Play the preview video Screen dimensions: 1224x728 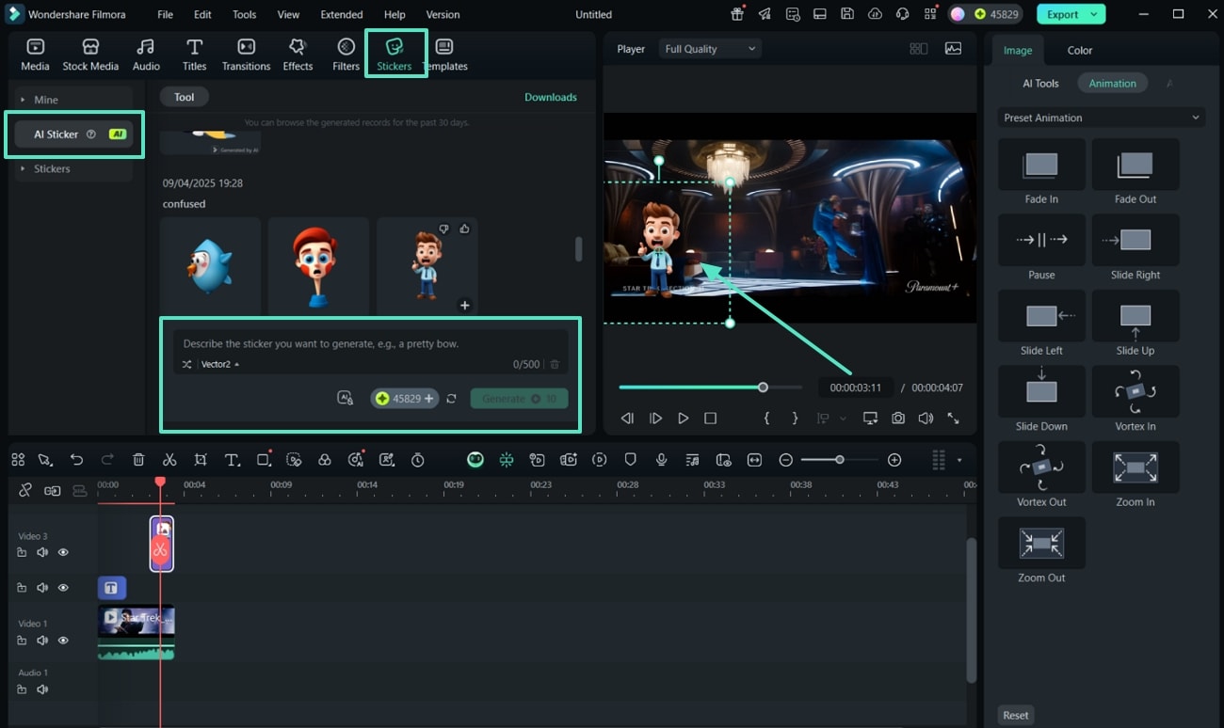tap(684, 418)
